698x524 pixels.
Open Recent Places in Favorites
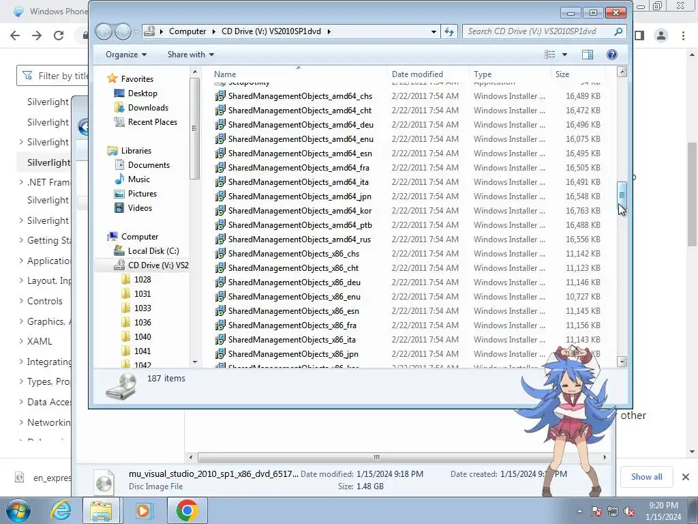pos(152,121)
